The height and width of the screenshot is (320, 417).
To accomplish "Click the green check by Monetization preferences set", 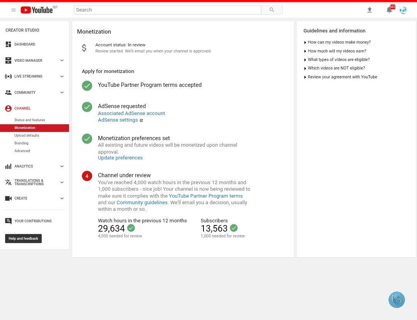I will (87, 139).
